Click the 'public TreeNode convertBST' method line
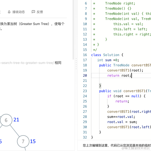Viewport: 151px width, 151px height. pos(125,65)
